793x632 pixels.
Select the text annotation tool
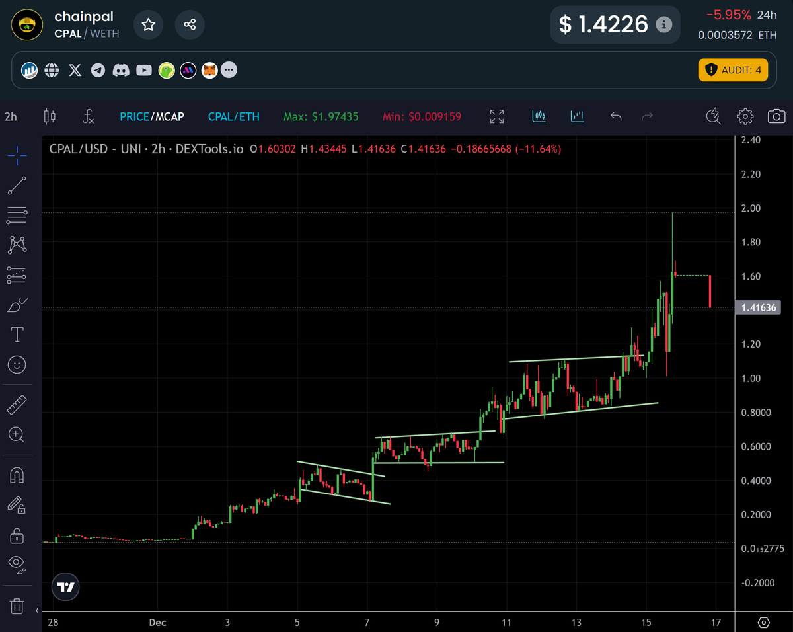(17, 335)
